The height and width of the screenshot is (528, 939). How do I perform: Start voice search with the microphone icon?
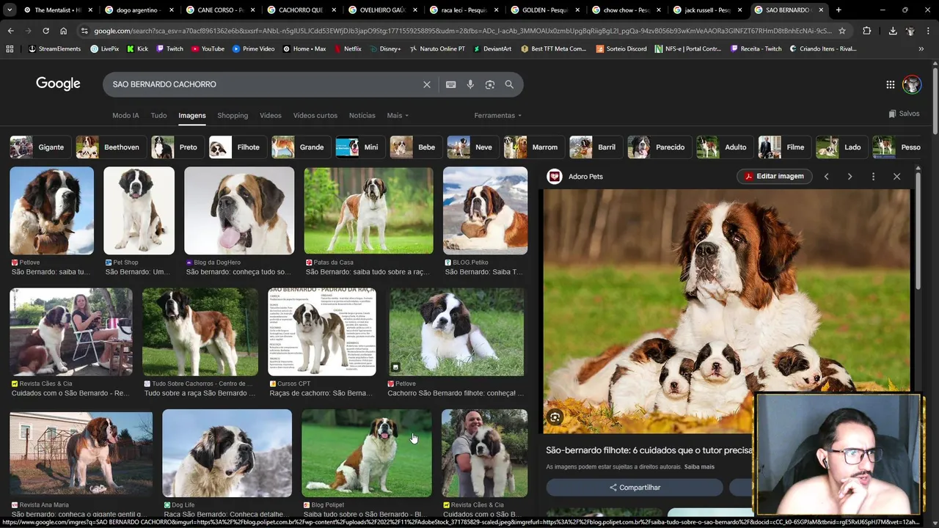470,84
